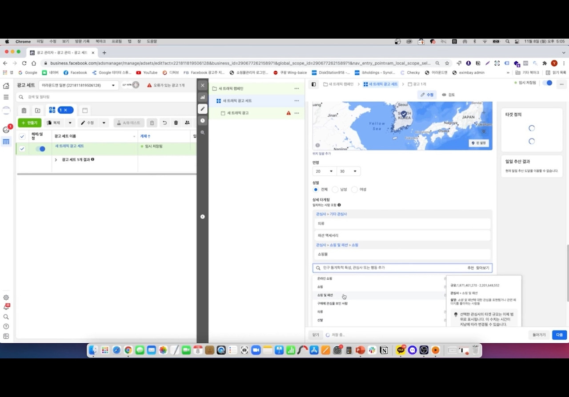Toggle the on/off switch for 새 트래픽 광고 세트 row
Viewport: 569px width, 397px height.
40,149
